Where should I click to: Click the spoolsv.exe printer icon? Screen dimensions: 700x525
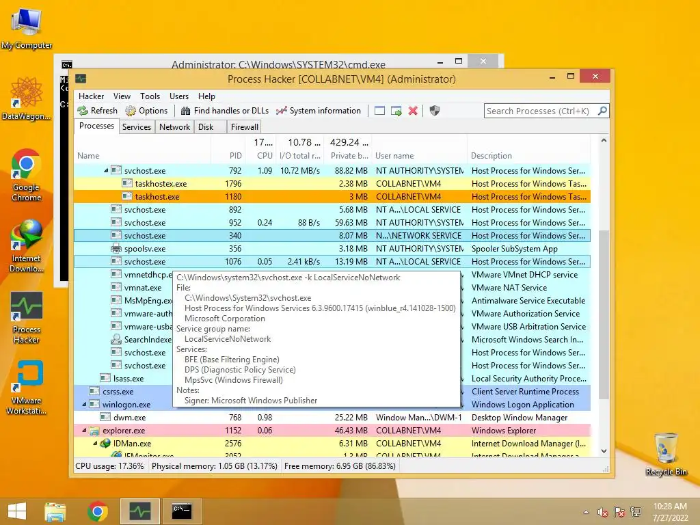point(116,249)
